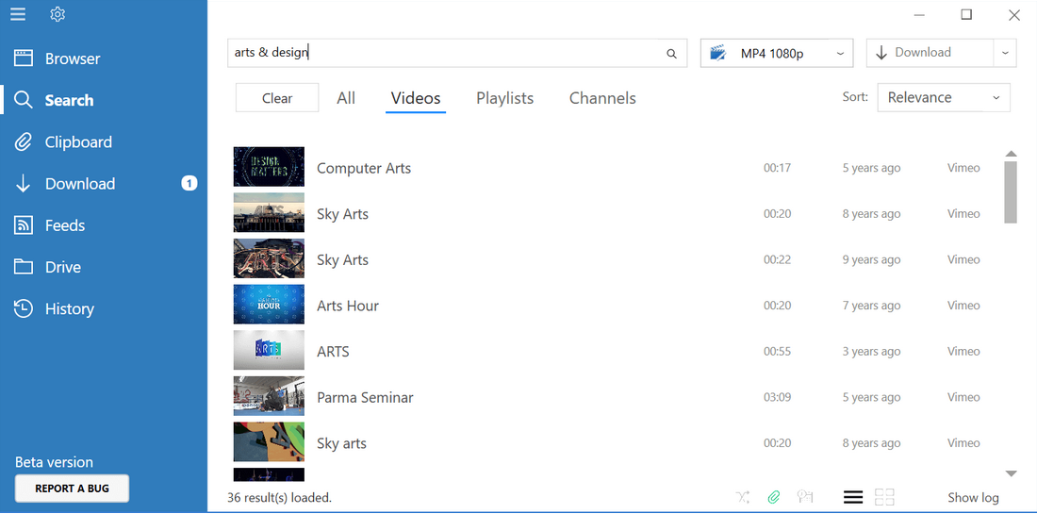Image resolution: width=1037 pixels, height=514 pixels.
Task: Click Vimeo source in Computer Arts row
Action: click(x=963, y=168)
